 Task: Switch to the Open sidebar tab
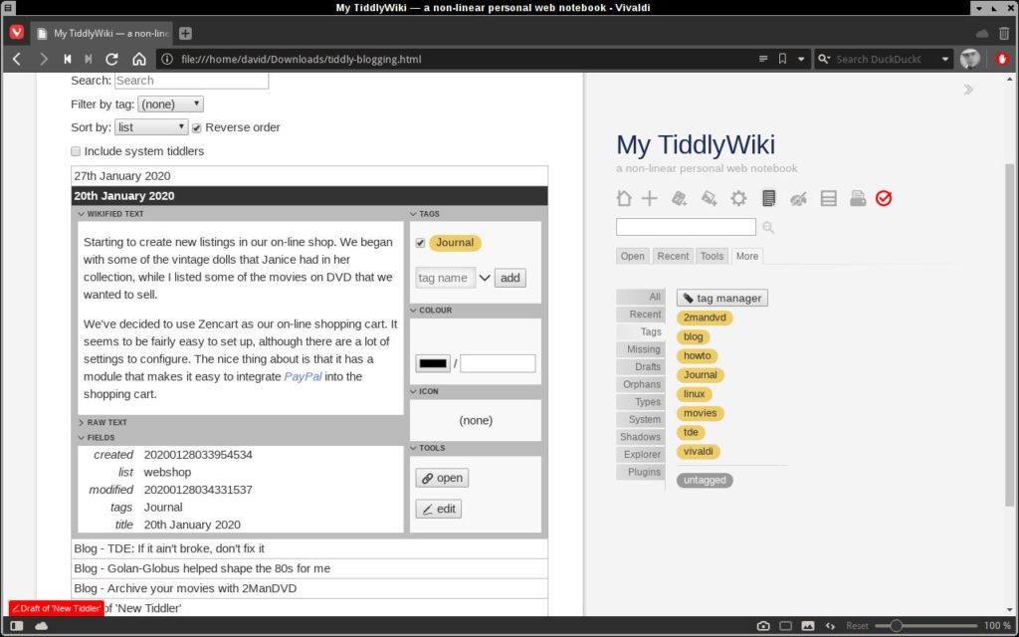tap(632, 256)
